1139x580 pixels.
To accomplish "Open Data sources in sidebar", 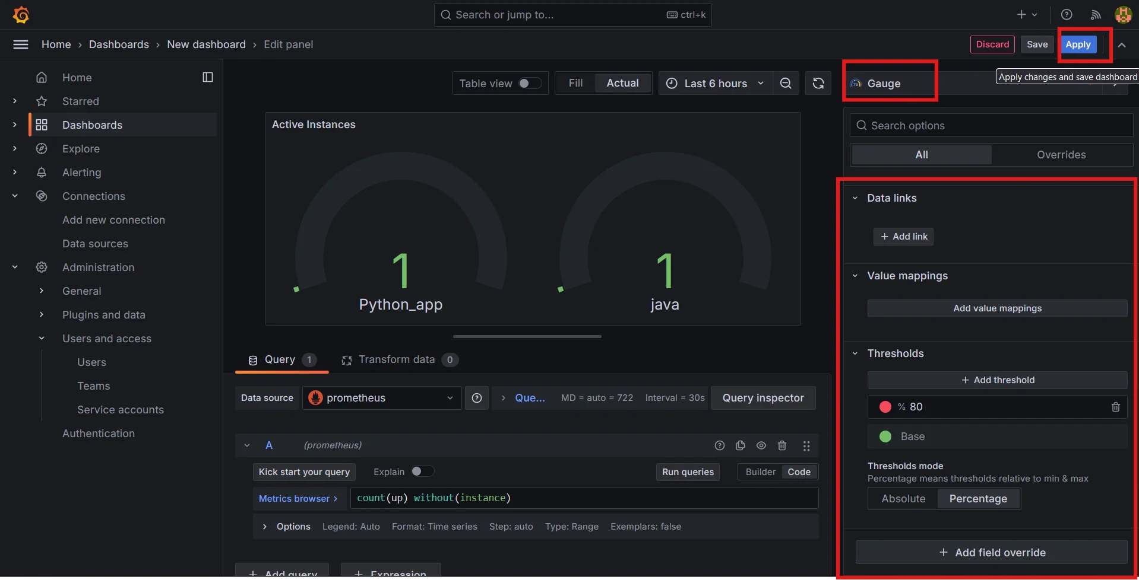I will pyautogui.click(x=95, y=244).
